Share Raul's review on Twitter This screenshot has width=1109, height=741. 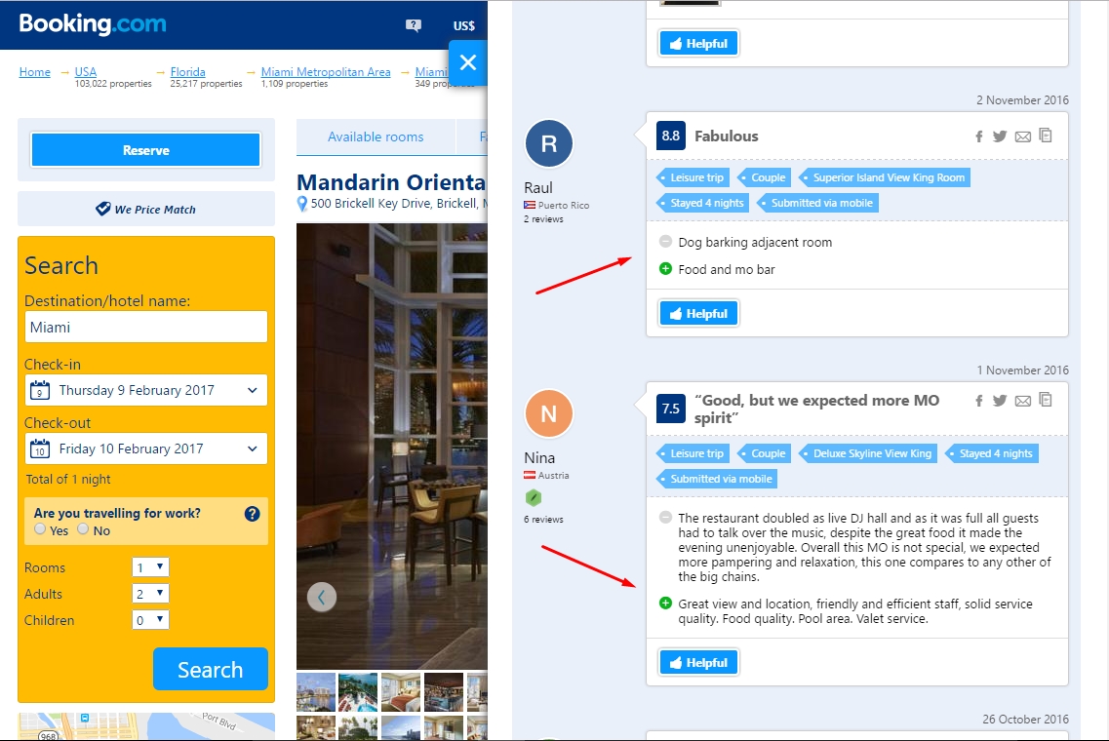click(1000, 136)
